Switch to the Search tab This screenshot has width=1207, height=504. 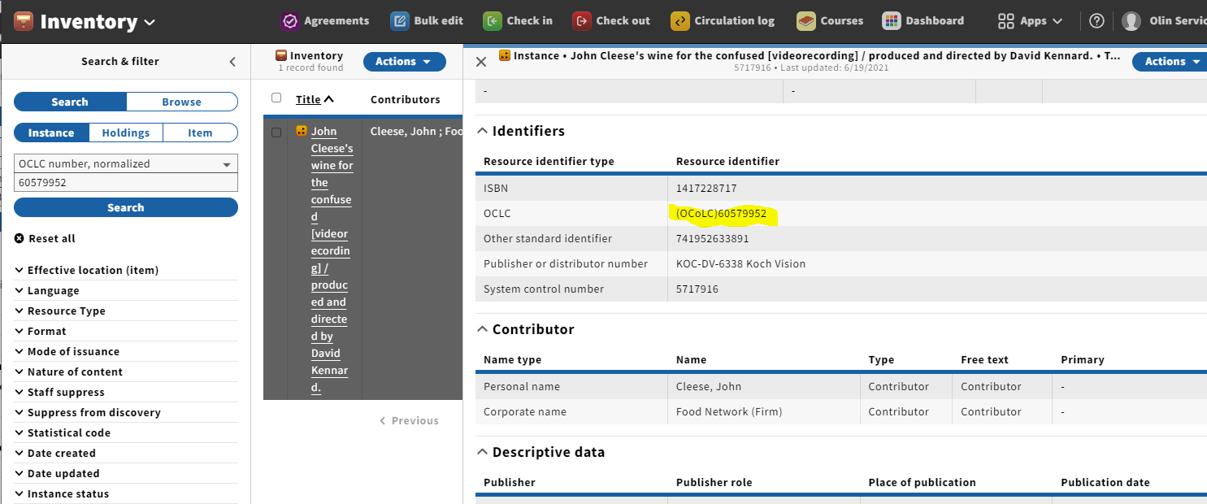coord(70,102)
